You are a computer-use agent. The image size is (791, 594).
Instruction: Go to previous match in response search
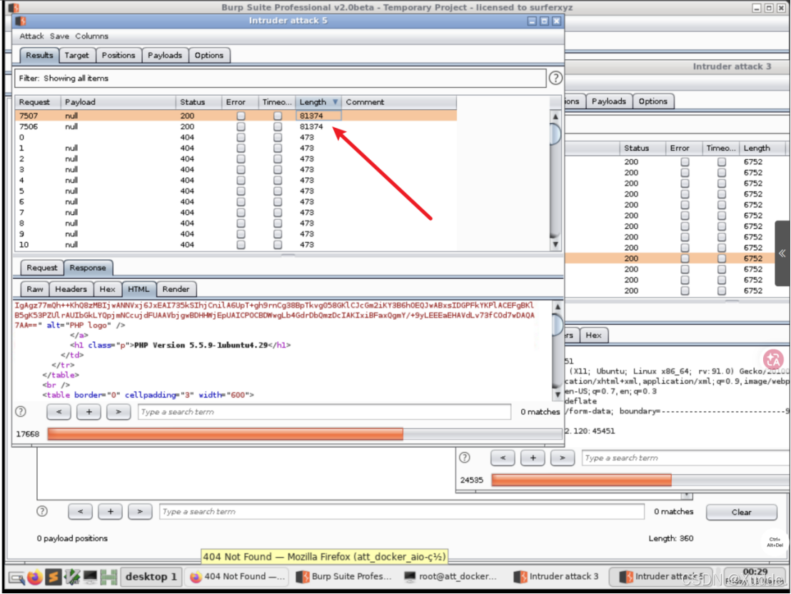pyautogui.click(x=59, y=412)
